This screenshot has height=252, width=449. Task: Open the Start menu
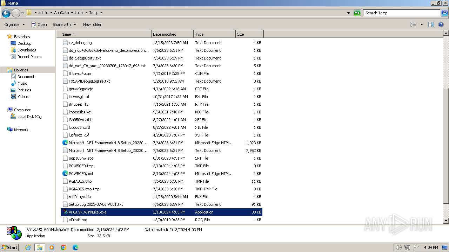pyautogui.click(x=10, y=247)
